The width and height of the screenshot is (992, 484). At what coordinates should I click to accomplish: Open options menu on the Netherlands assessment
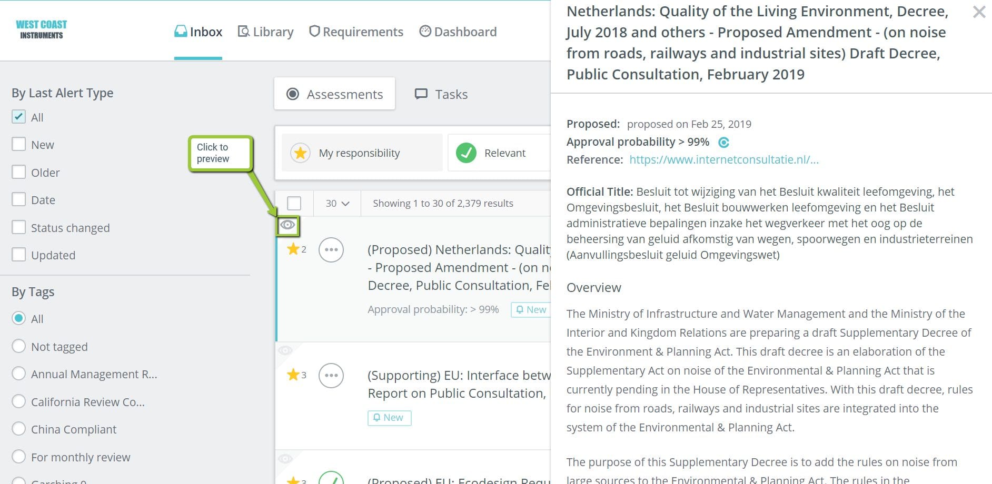click(331, 250)
